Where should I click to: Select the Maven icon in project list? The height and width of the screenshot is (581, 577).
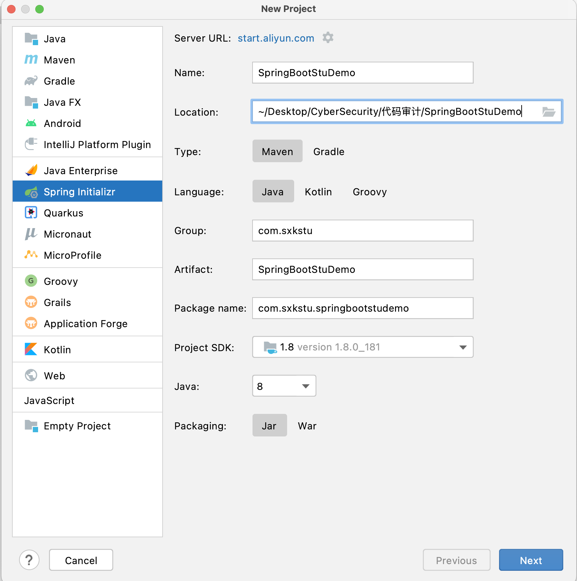click(x=31, y=60)
